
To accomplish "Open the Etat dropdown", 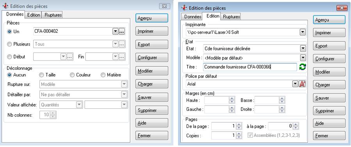I will tap(303, 48).
